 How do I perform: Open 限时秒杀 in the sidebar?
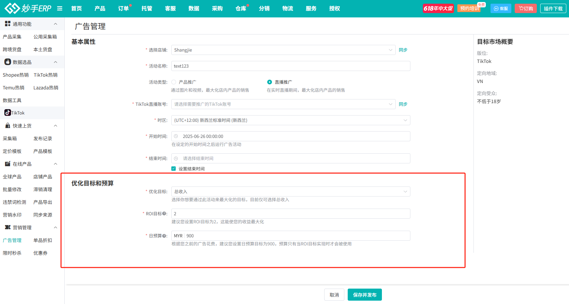[x=12, y=253]
